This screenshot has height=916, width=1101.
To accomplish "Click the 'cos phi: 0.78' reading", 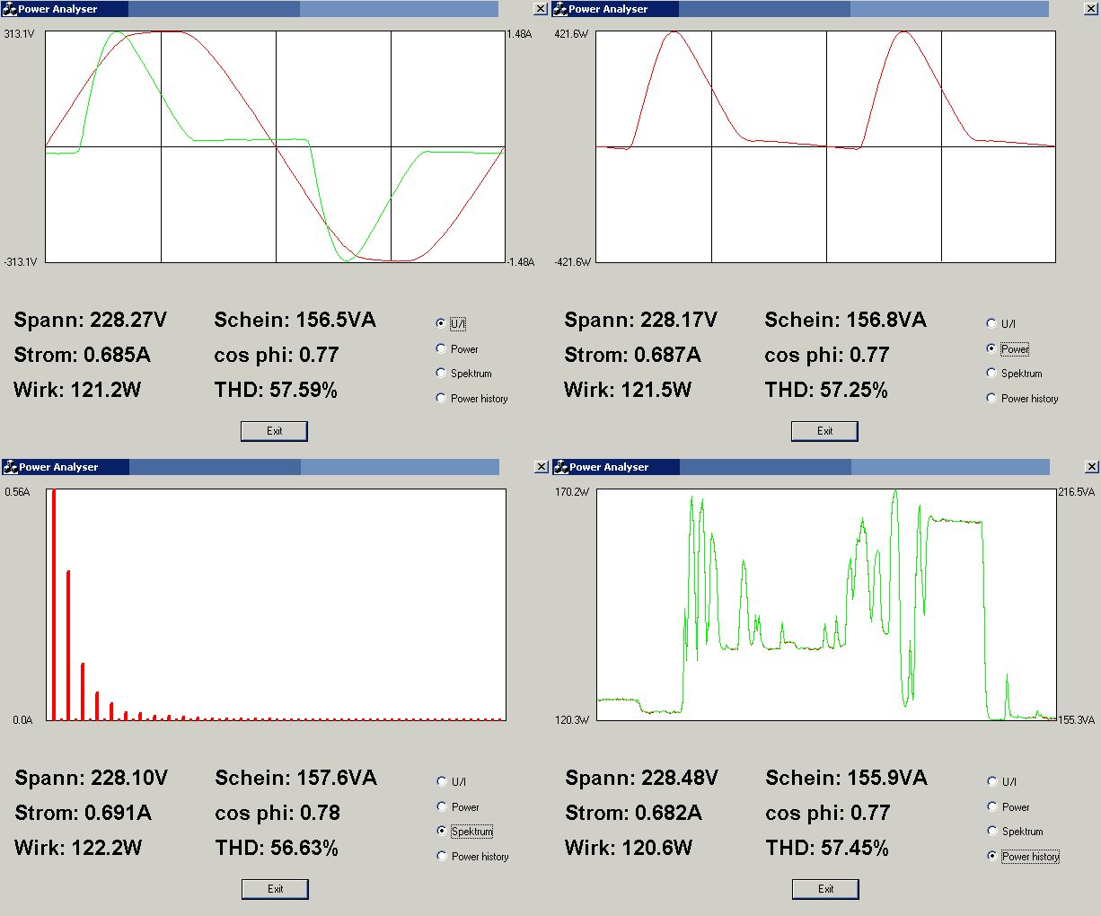I will [277, 813].
